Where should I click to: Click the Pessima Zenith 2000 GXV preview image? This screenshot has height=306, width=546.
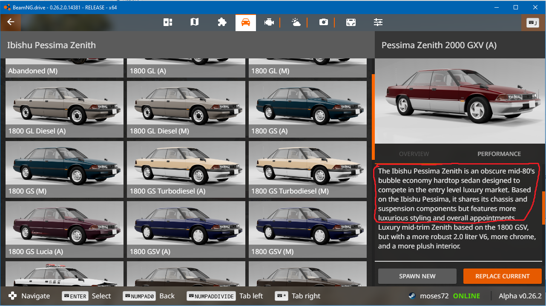460,101
